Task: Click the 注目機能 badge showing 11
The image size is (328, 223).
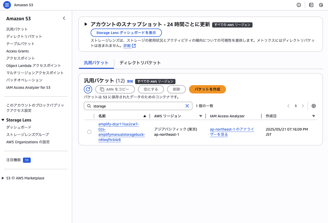Action: [27, 160]
